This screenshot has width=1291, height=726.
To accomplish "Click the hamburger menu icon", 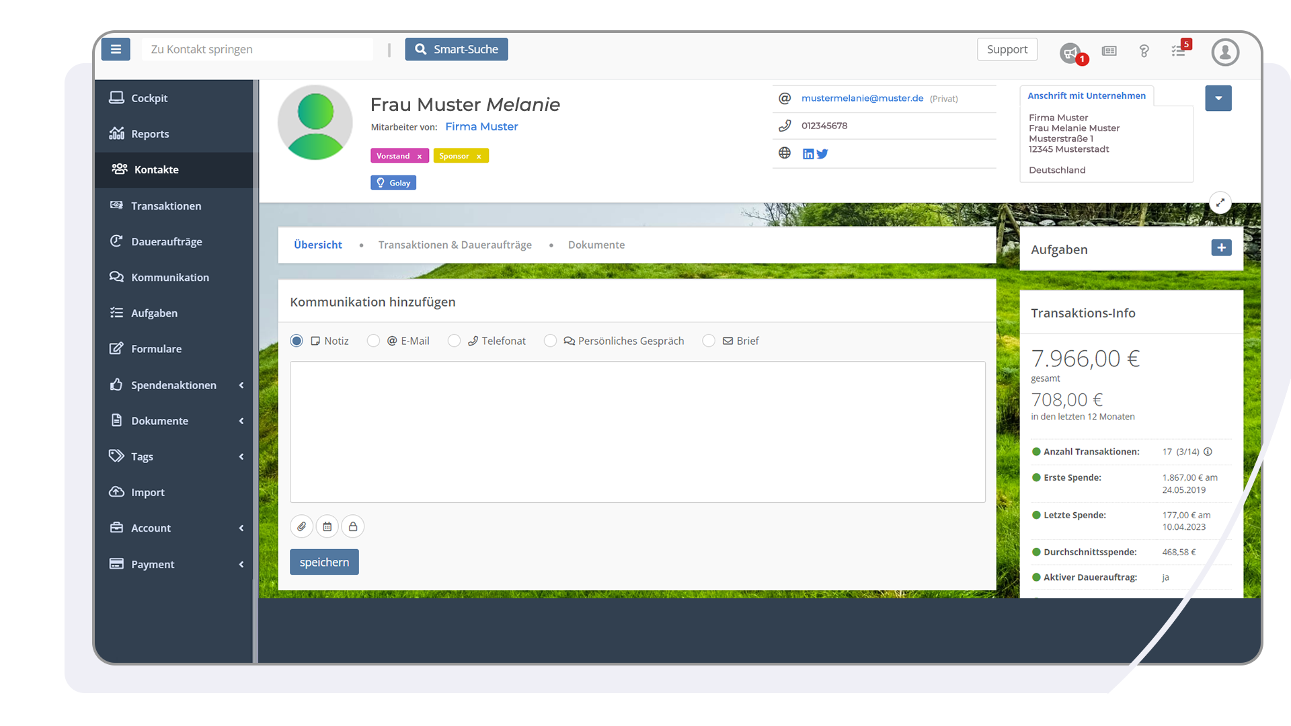I will 116,49.
